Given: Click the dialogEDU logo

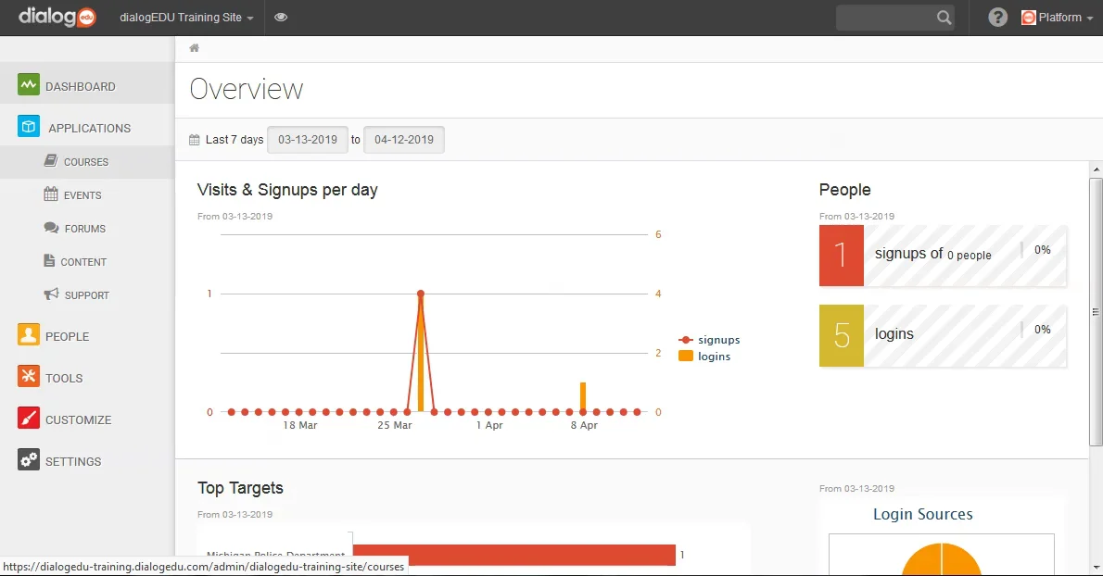Looking at the screenshot, I should 57,17.
